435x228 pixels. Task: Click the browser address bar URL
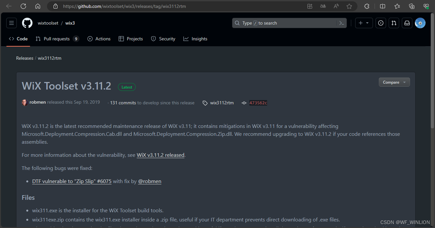point(125,6)
